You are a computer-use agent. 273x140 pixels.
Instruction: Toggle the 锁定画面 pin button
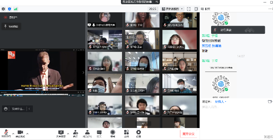tap(11, 26)
